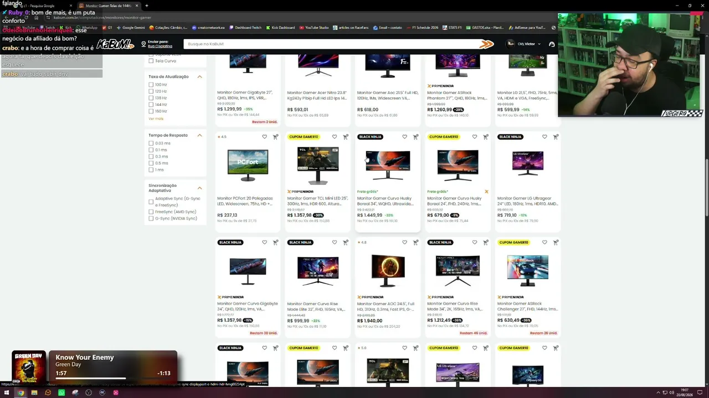Collapse the Tempo de Resposta filter section
Screen dimensions: 709x398
click(199, 135)
